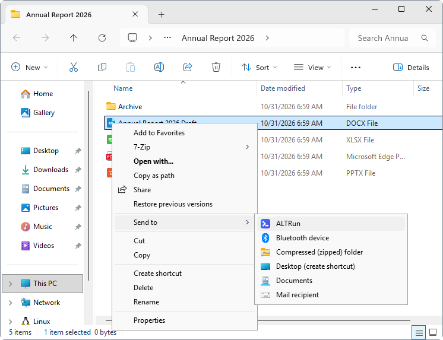Select Restore previous versions
Image resolution: width=443 pixels, height=340 pixels.
click(x=185, y=204)
